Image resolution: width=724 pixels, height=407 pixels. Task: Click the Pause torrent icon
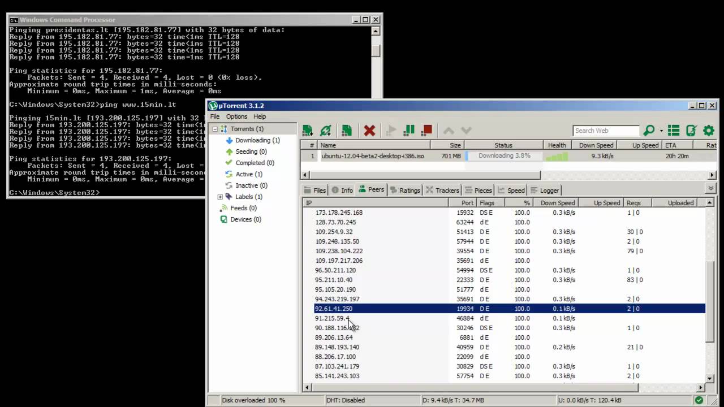click(x=409, y=131)
